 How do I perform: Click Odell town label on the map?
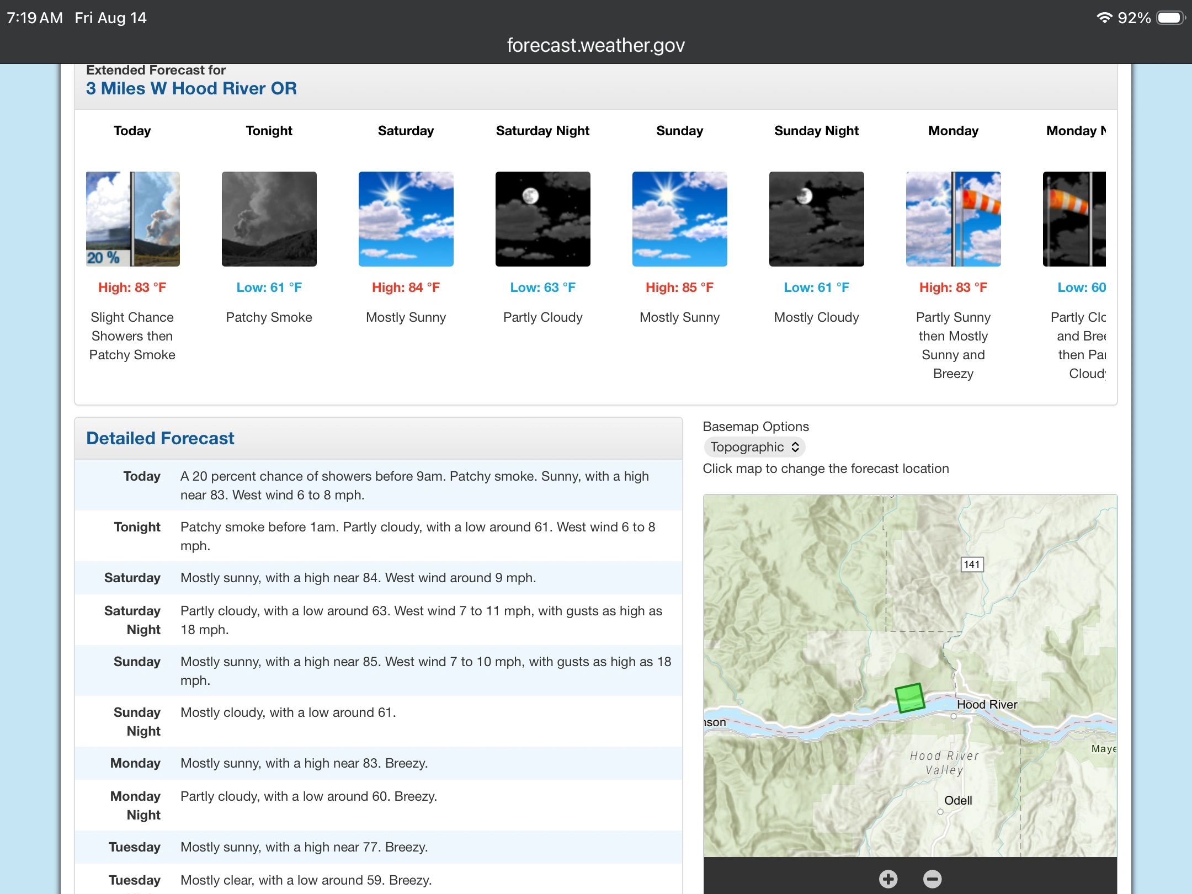tap(958, 800)
